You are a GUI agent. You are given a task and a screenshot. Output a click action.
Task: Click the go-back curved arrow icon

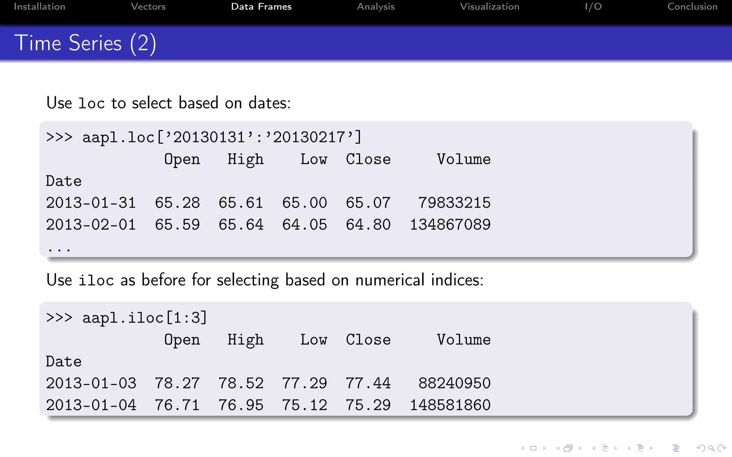pos(701,448)
